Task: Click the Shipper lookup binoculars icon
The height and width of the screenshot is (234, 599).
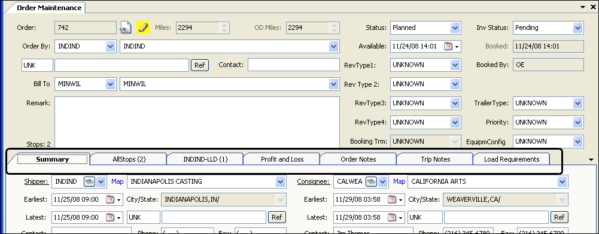Action: tap(90, 181)
